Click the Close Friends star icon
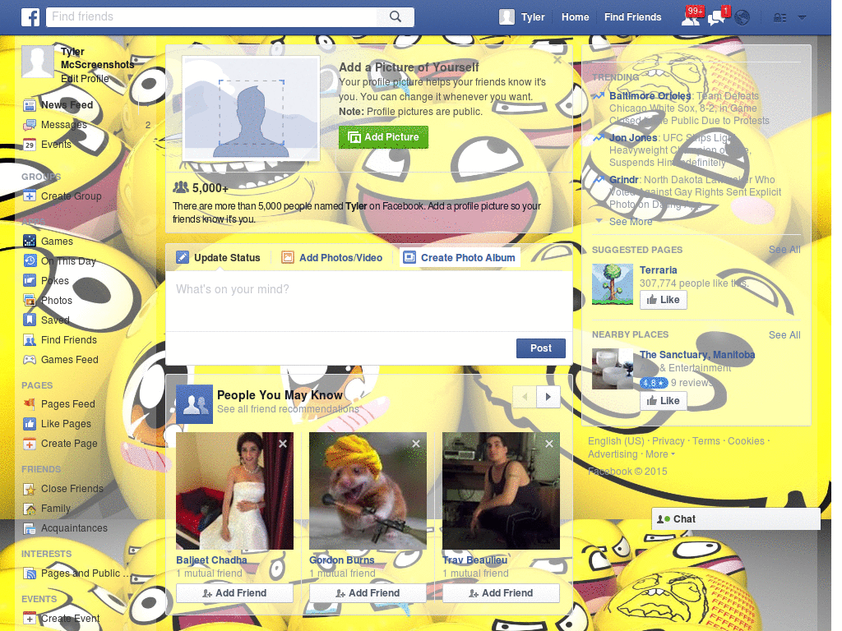Viewport: 842px width, 631px height. tap(30, 489)
